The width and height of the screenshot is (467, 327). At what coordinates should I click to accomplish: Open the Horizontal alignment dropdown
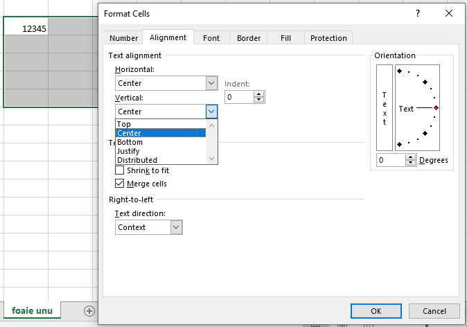pos(211,83)
